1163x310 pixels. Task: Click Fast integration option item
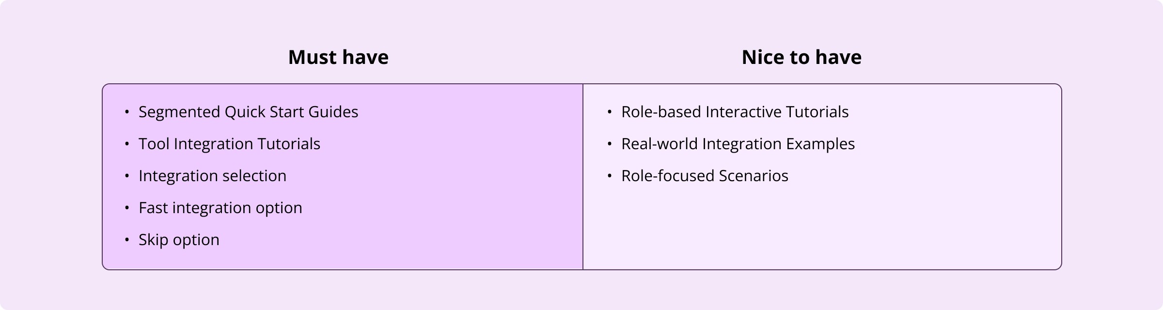(220, 208)
